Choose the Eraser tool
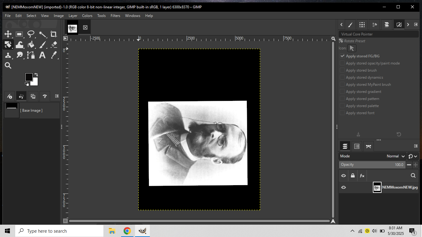 click(x=54, y=45)
